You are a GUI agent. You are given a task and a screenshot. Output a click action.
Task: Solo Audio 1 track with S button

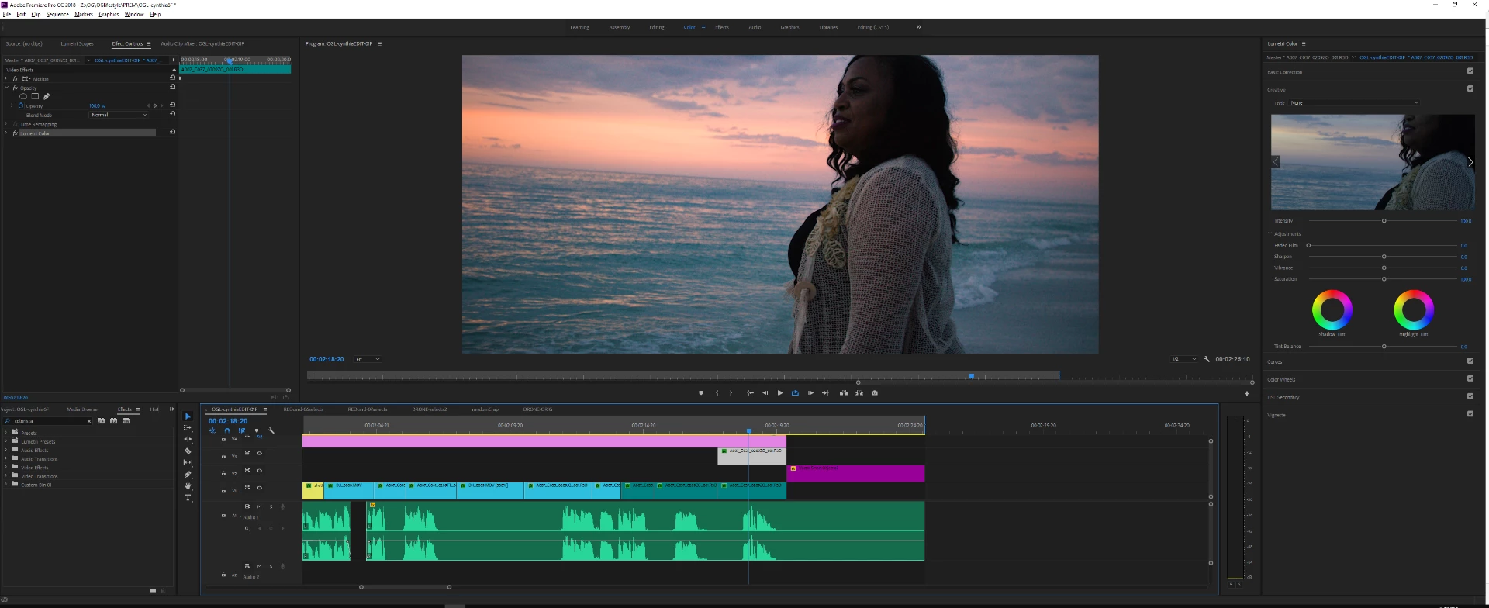click(x=271, y=506)
